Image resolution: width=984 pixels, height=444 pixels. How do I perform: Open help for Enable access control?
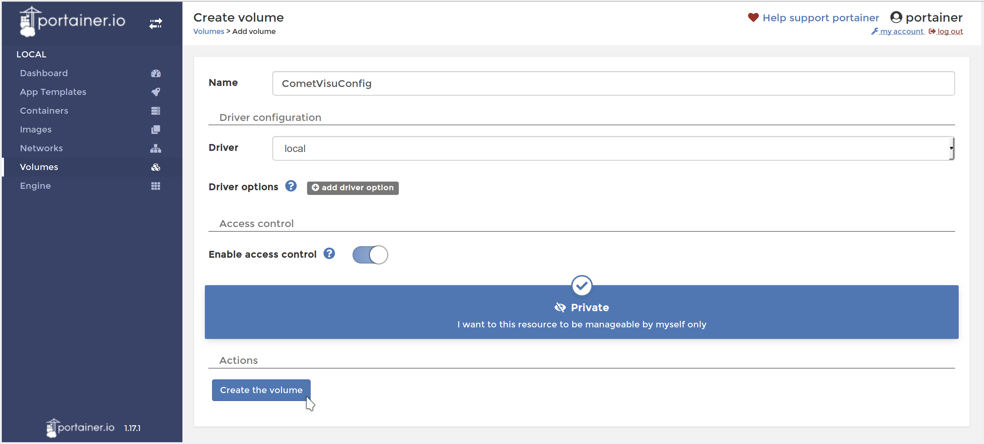[329, 253]
